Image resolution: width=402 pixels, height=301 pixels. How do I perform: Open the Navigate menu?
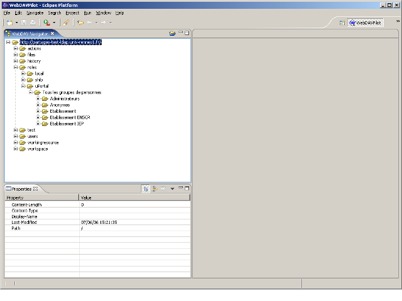(35, 13)
